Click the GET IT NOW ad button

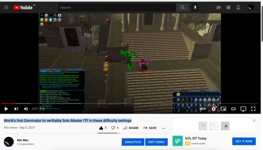[244, 141]
